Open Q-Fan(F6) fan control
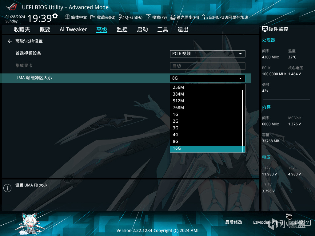The width and height of the screenshot is (315, 236). (130, 17)
